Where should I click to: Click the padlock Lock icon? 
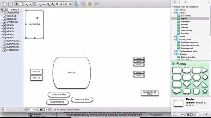pos(90,4)
